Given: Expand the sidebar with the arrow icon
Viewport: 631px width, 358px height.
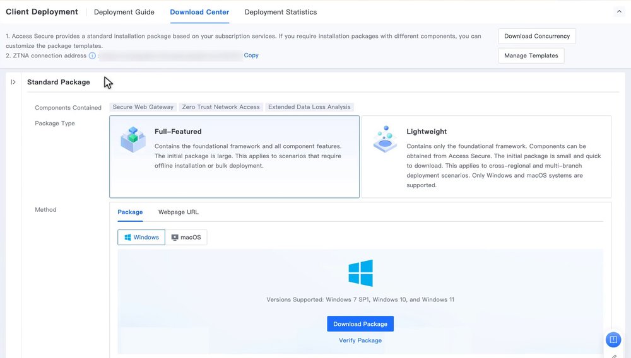Looking at the screenshot, I should (x=13, y=82).
